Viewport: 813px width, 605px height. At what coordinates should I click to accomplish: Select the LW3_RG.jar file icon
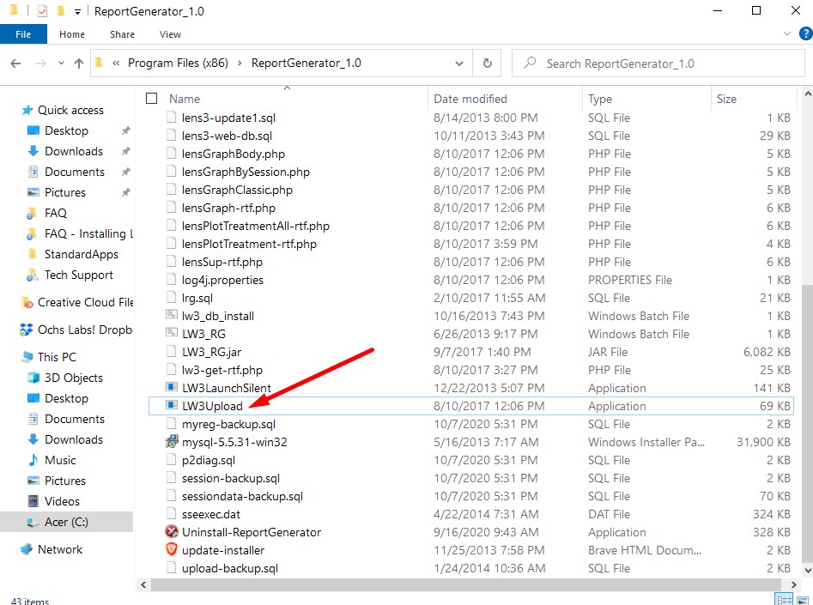(172, 352)
